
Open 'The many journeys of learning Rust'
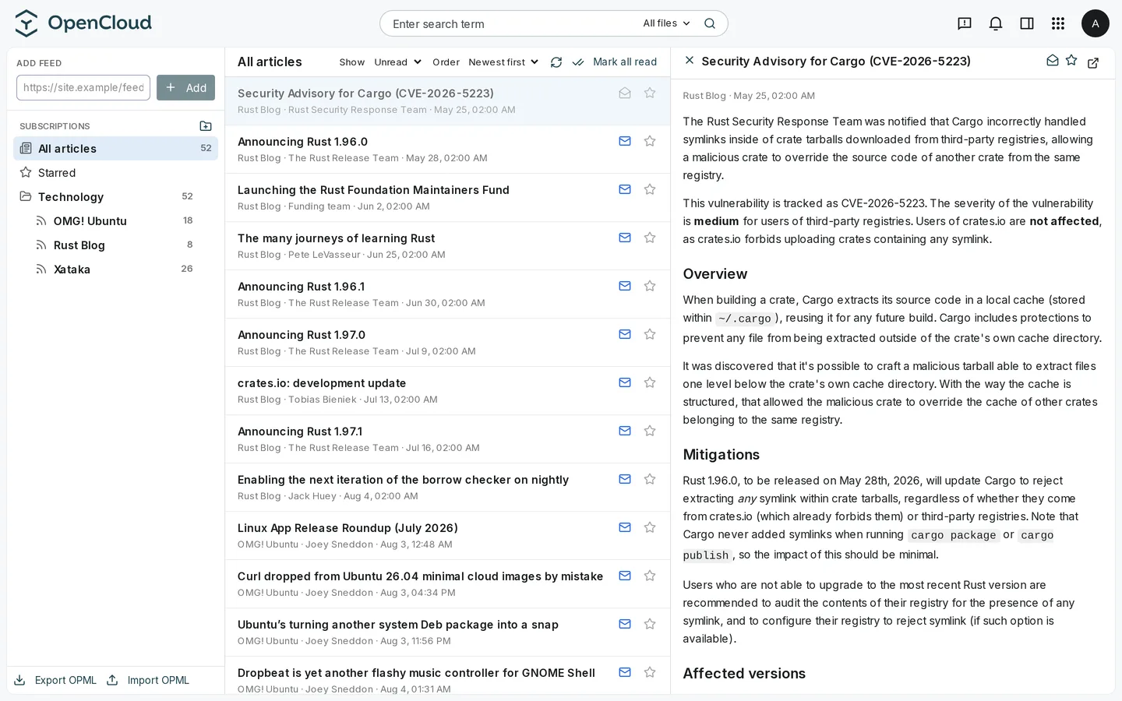447,246
